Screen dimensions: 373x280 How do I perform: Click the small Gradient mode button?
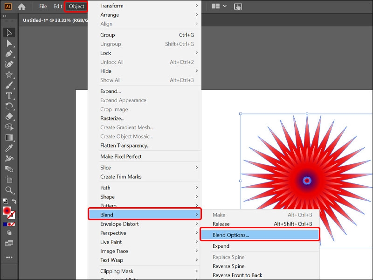[9, 224]
